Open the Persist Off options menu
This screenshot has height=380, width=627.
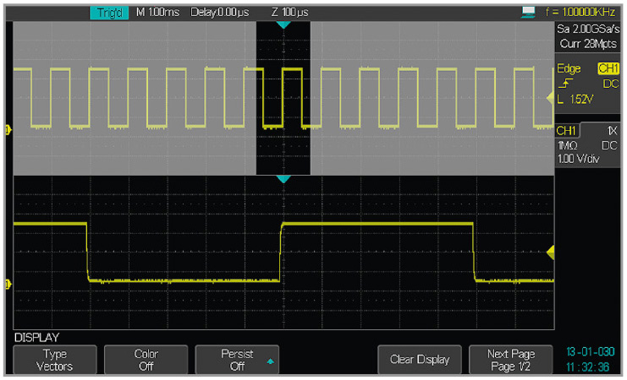tap(237, 361)
